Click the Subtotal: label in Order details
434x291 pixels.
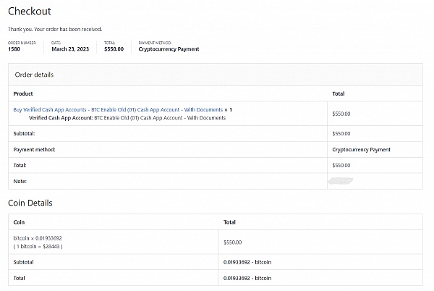coord(24,133)
